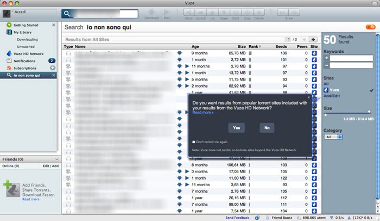Click the user avatar icon

(x=7, y=13)
